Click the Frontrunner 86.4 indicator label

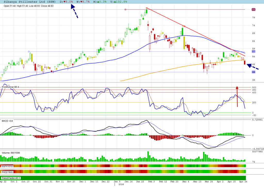pos(10,87)
